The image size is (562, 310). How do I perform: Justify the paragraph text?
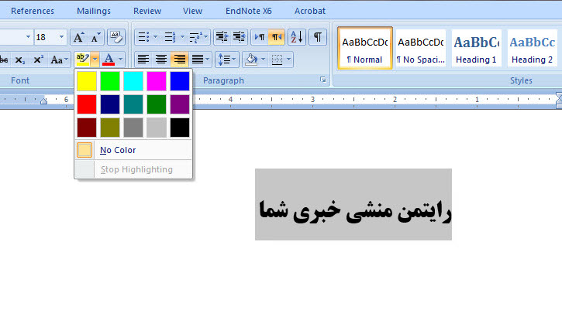pyautogui.click(x=198, y=59)
